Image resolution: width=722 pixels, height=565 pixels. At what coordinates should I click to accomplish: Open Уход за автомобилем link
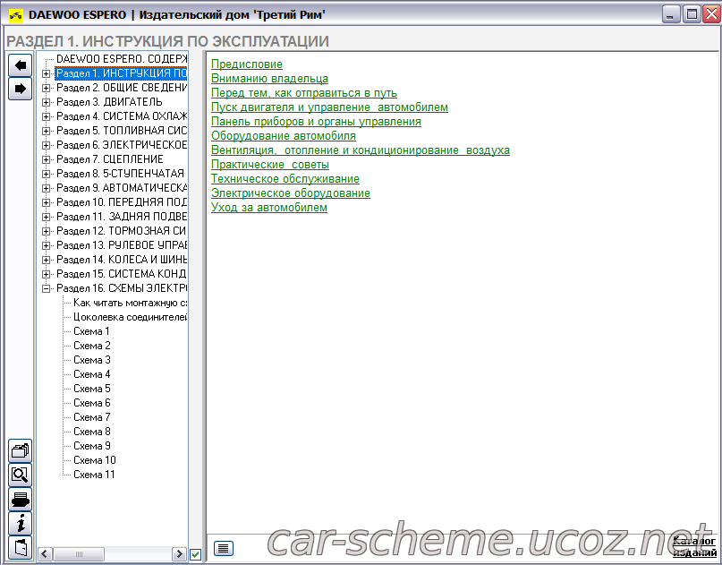click(x=269, y=208)
